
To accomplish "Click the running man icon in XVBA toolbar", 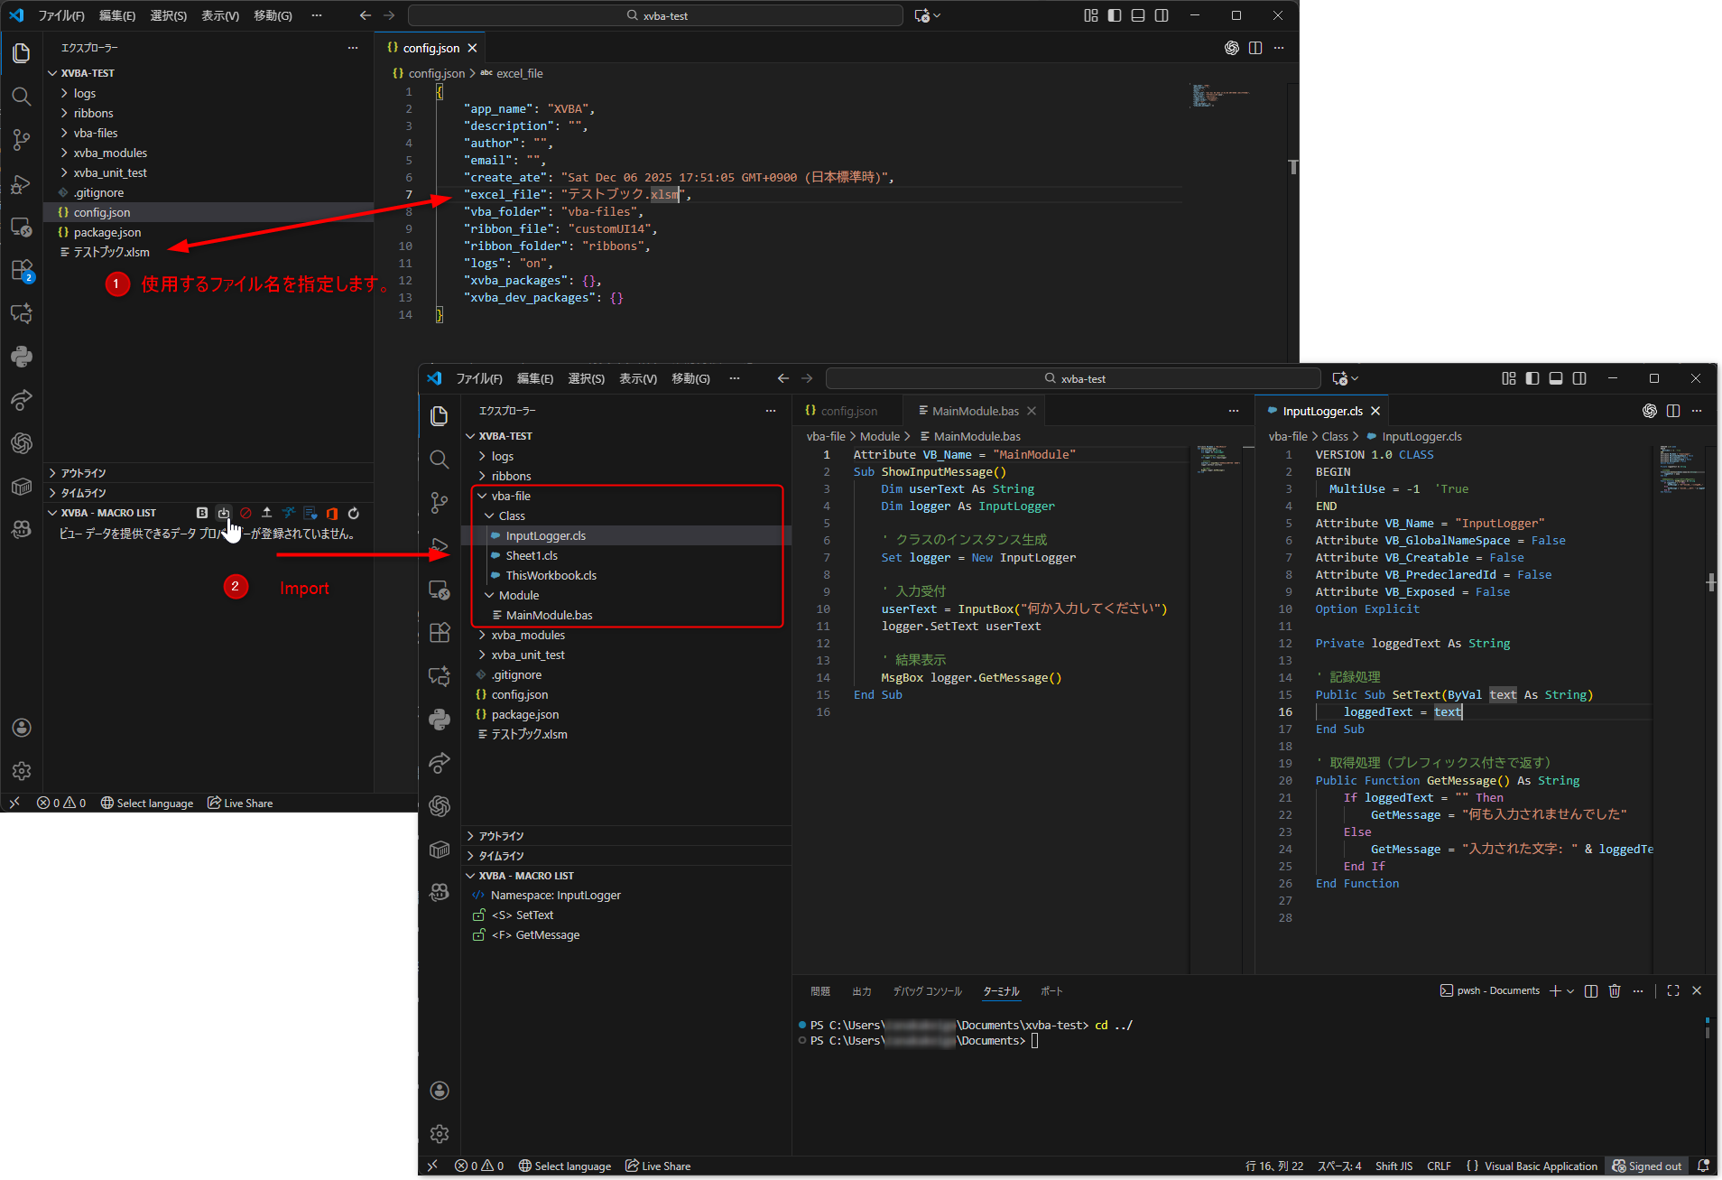I will (289, 513).
